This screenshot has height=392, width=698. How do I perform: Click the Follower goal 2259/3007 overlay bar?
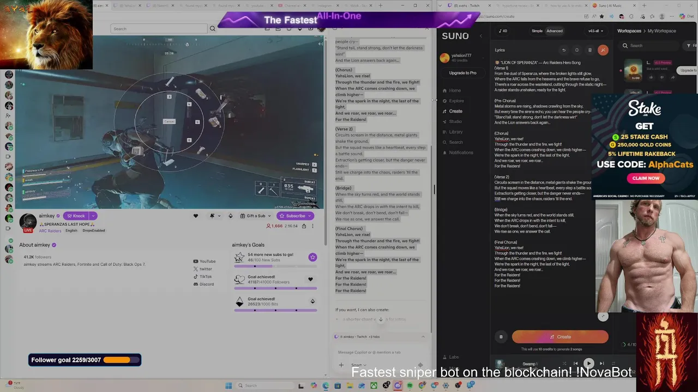(x=85, y=360)
